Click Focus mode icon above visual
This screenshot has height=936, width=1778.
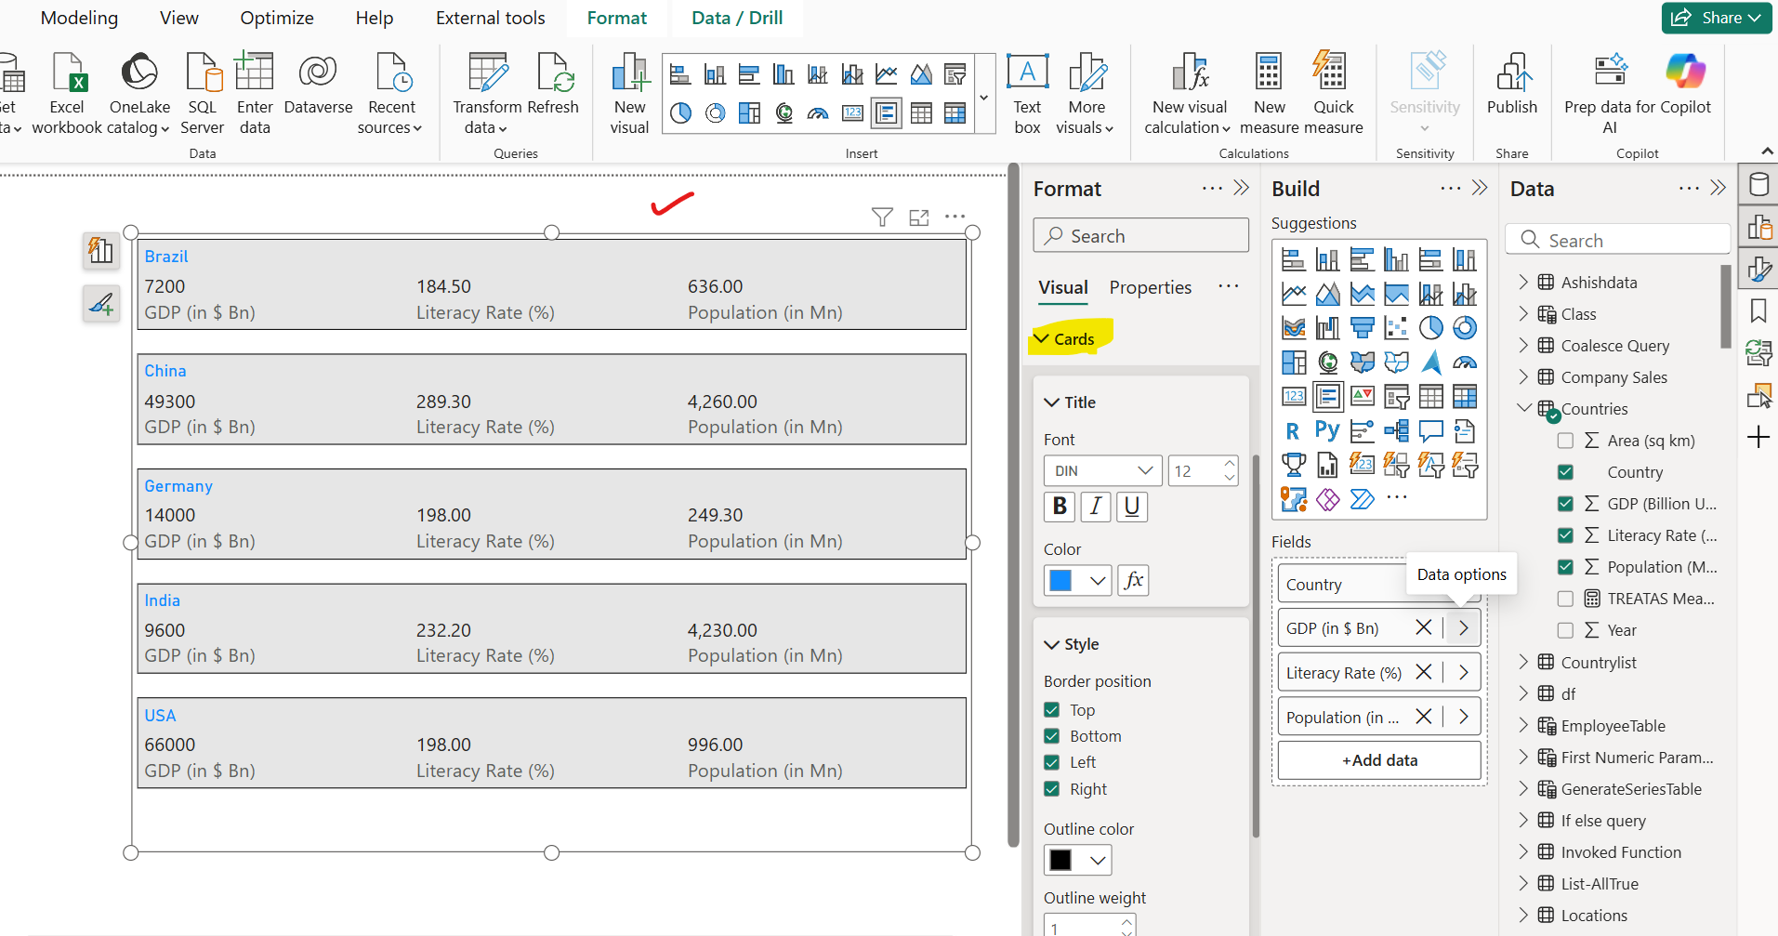pyautogui.click(x=919, y=218)
